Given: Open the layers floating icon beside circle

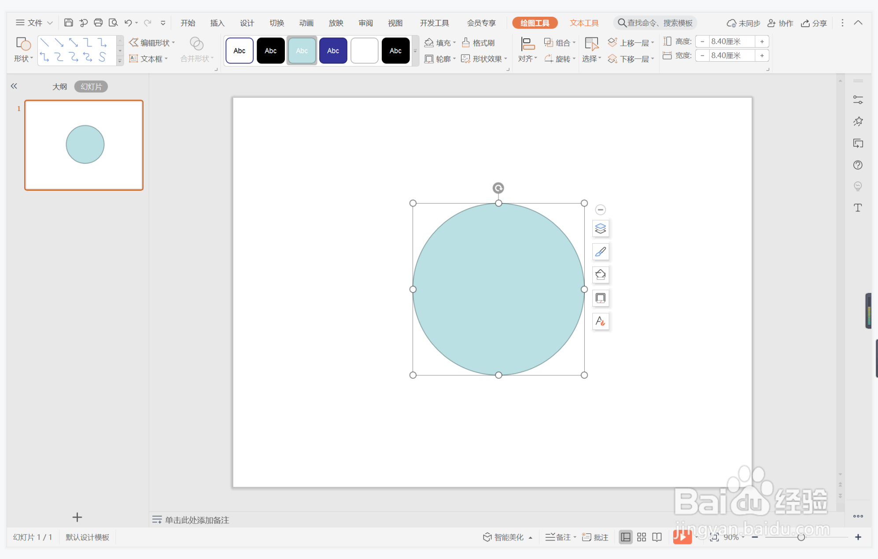Looking at the screenshot, I should coord(601,229).
